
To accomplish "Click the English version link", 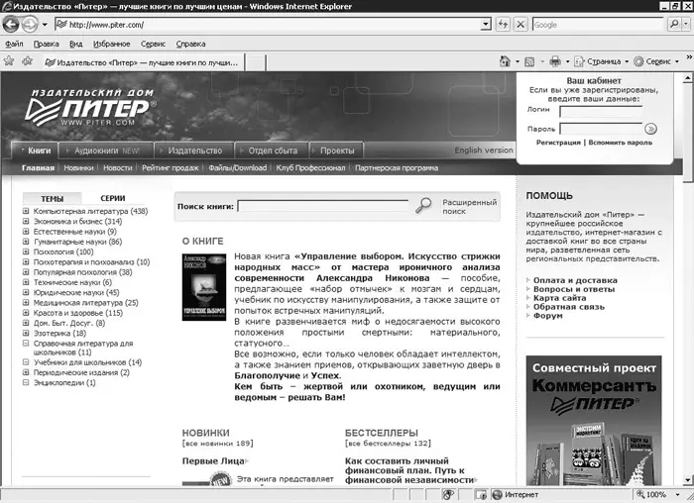I will click(x=484, y=151).
